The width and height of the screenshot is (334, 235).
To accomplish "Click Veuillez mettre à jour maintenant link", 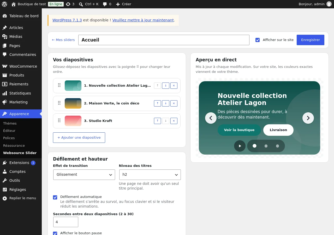I will coord(143,20).
